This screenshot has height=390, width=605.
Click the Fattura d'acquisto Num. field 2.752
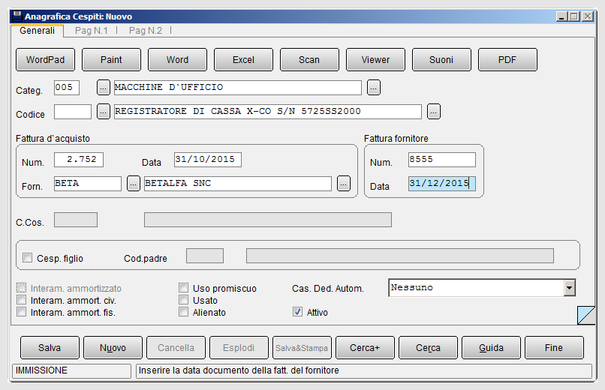point(79,160)
